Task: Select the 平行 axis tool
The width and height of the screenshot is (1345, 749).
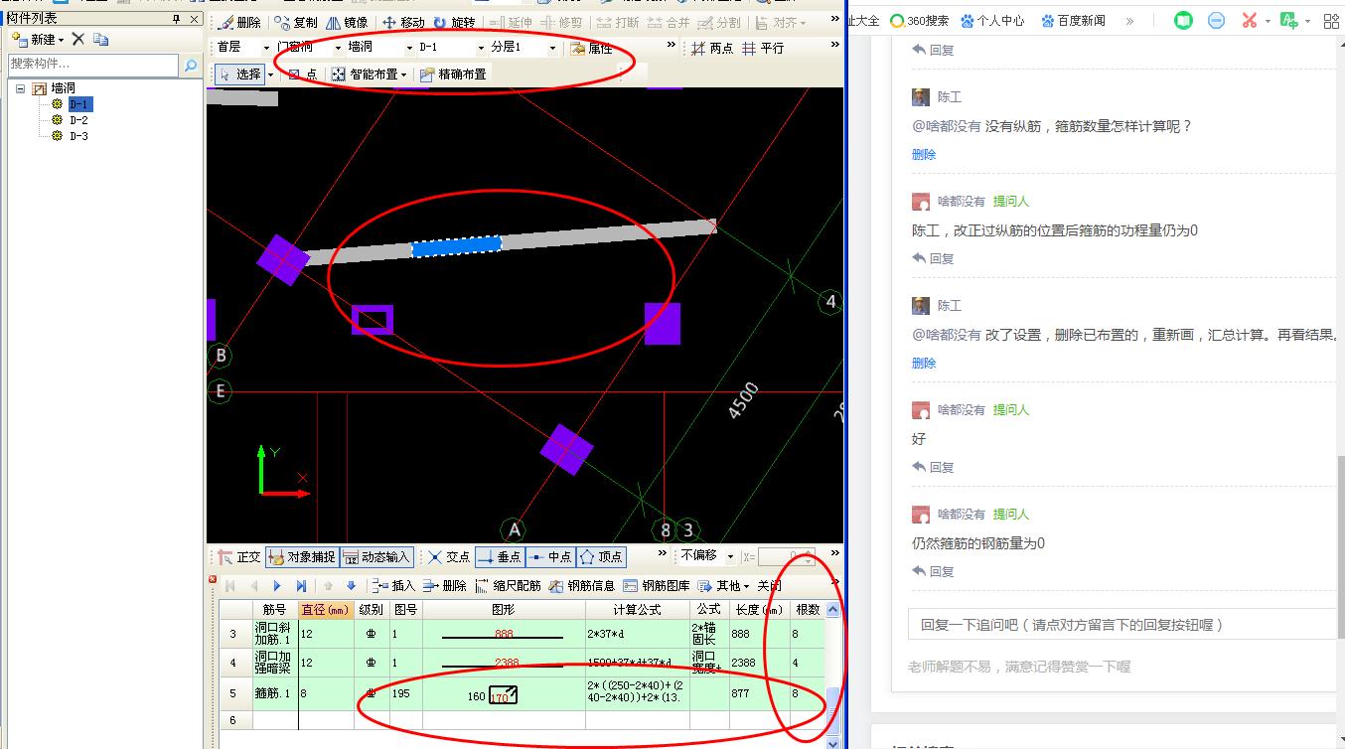Action: (763, 48)
